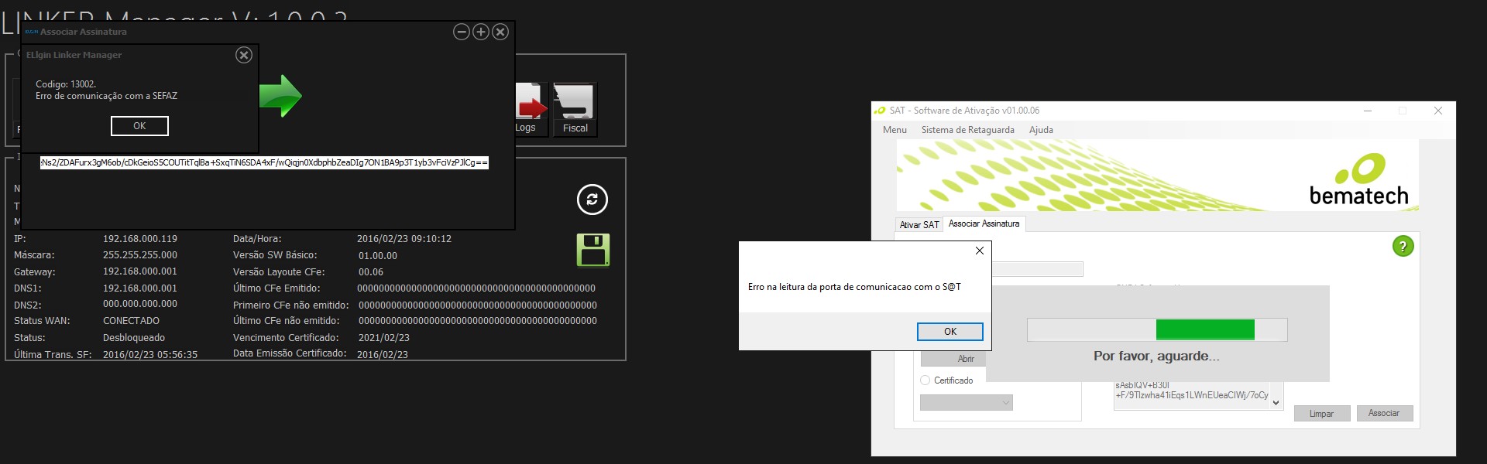Open the Ajuda menu in SAT window
The image size is (1487, 464).
tap(1041, 130)
